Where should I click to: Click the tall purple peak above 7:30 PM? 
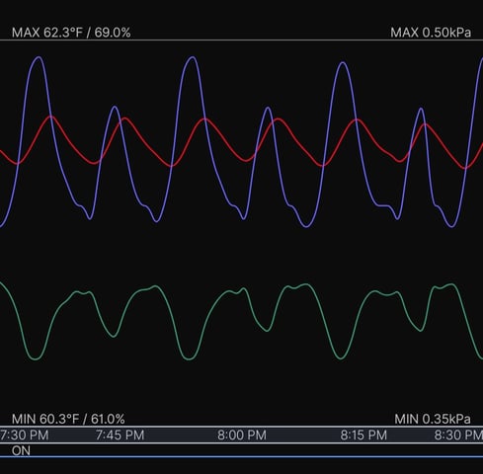(39, 57)
